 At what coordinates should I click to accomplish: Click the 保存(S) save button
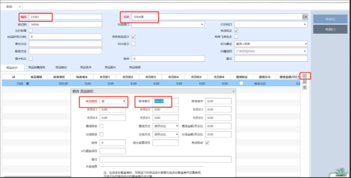(x=330, y=19)
